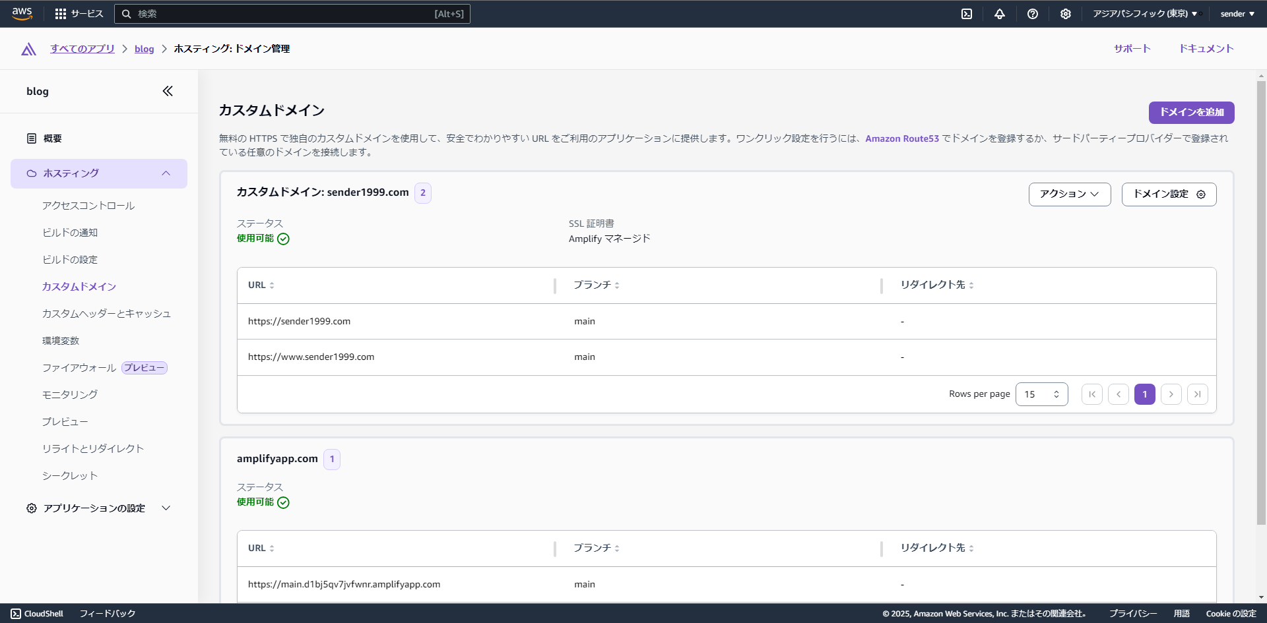Open モニタリング in the sidebar
Viewport: 1267px width, 623px height.
click(70, 395)
